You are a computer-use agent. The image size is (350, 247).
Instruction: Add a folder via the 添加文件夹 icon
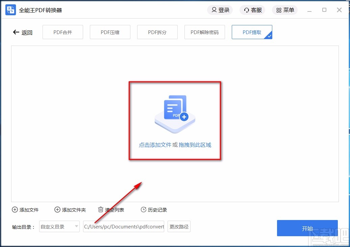(x=57, y=210)
